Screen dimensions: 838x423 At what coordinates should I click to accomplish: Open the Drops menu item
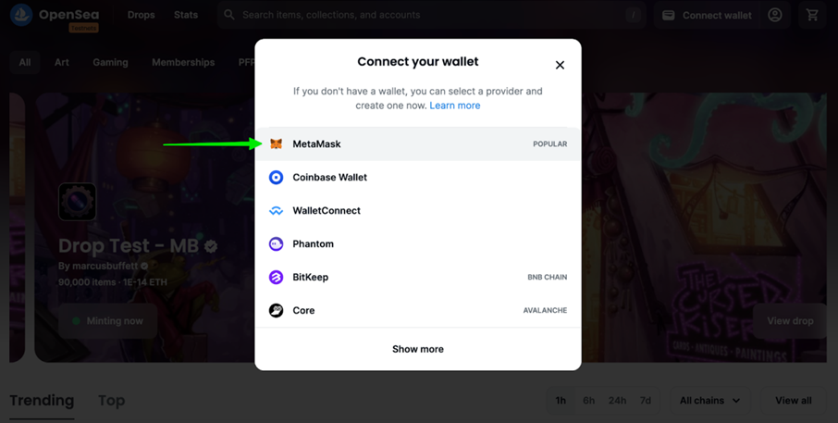[142, 15]
